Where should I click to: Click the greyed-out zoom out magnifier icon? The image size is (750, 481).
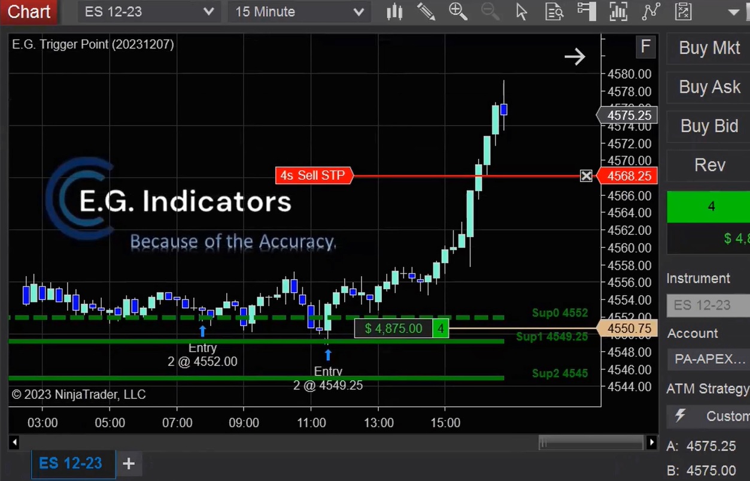click(x=490, y=11)
